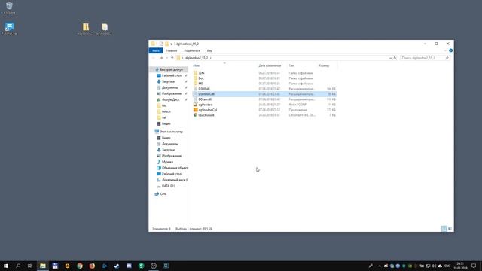Open the Doc folder icon
The image size is (482, 271).
[x=196, y=78]
